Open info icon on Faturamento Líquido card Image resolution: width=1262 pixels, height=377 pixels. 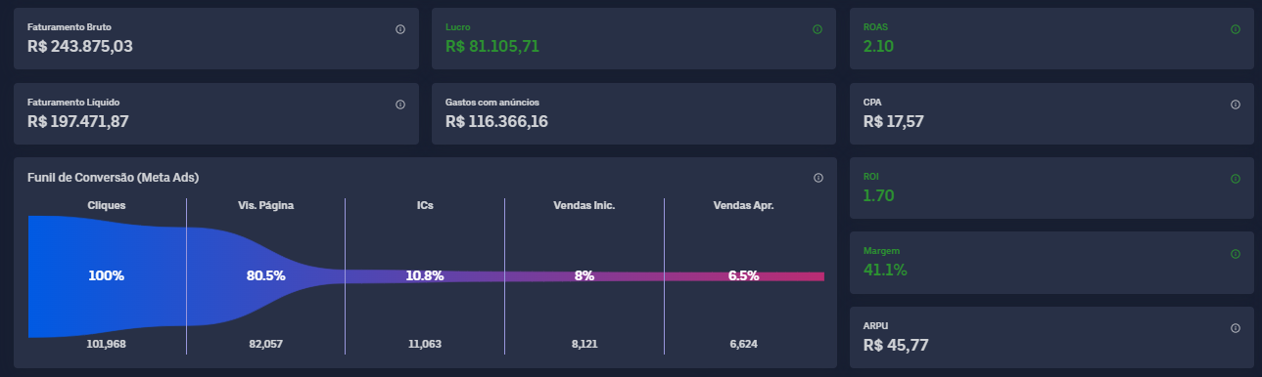tap(400, 105)
